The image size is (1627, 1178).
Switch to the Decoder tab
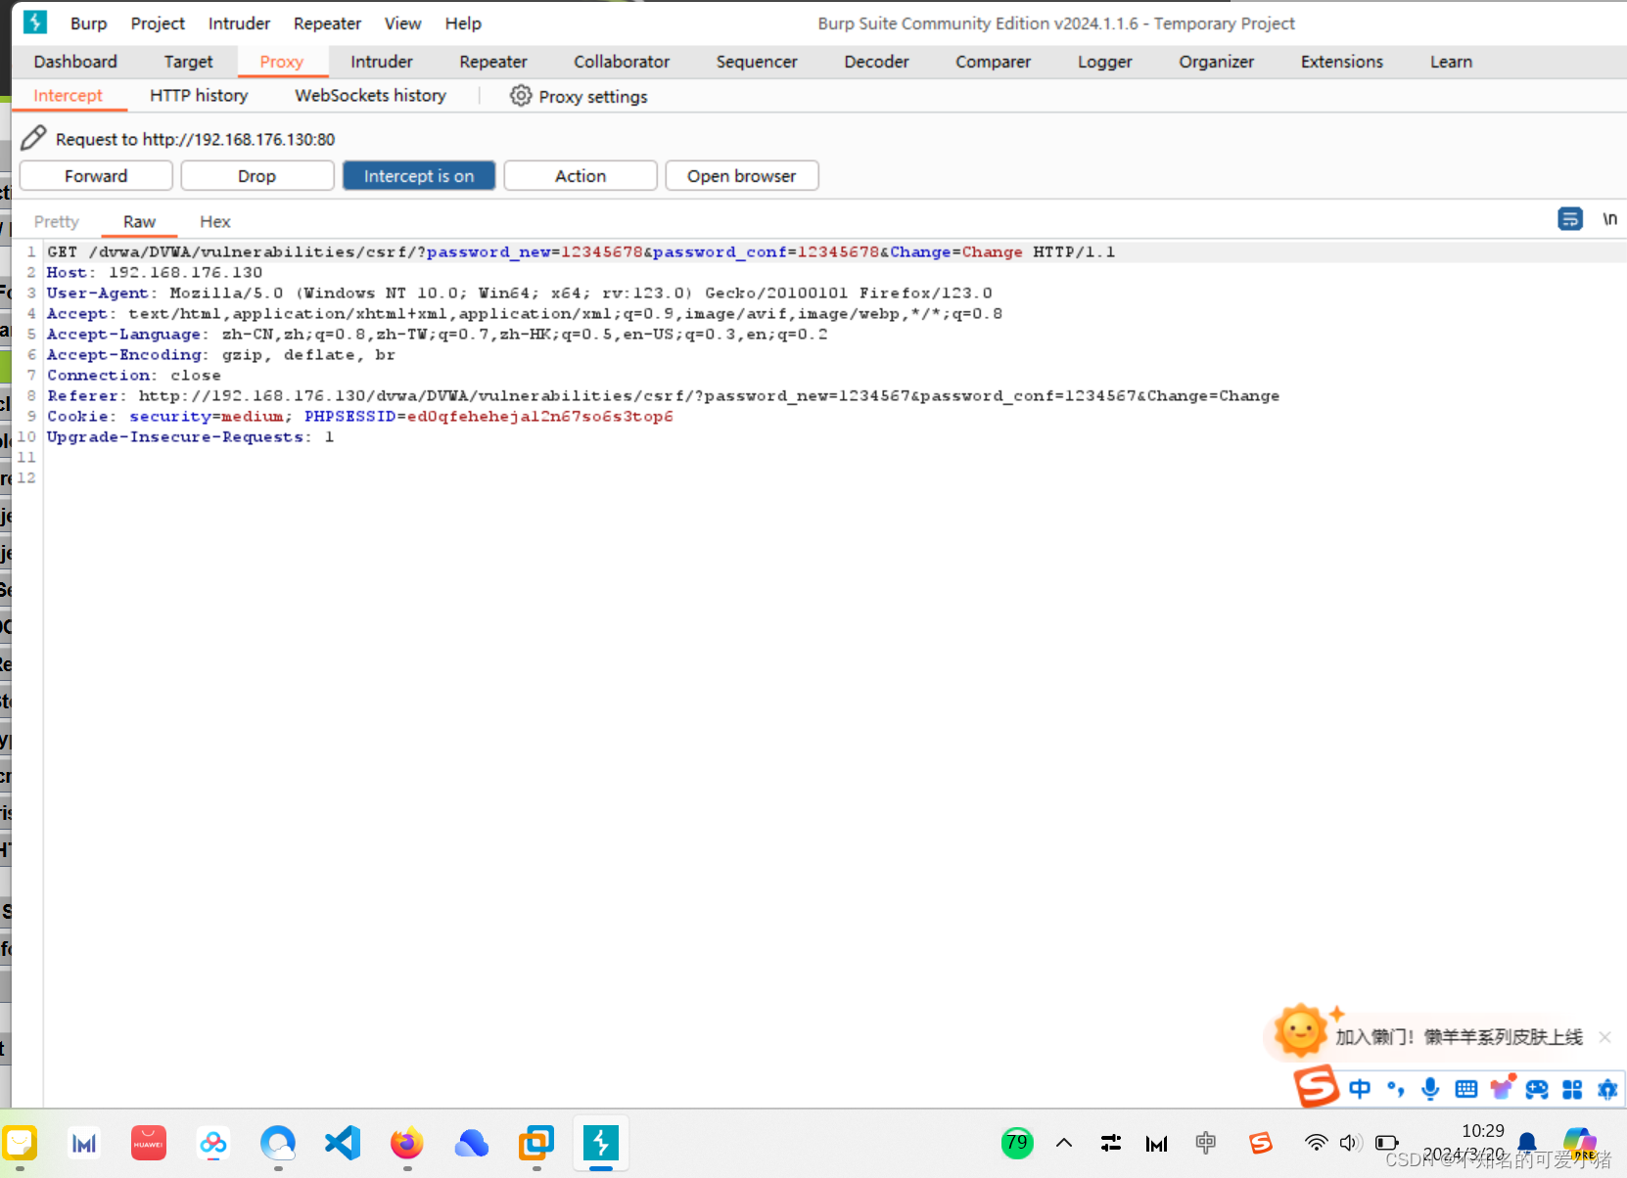876,62
